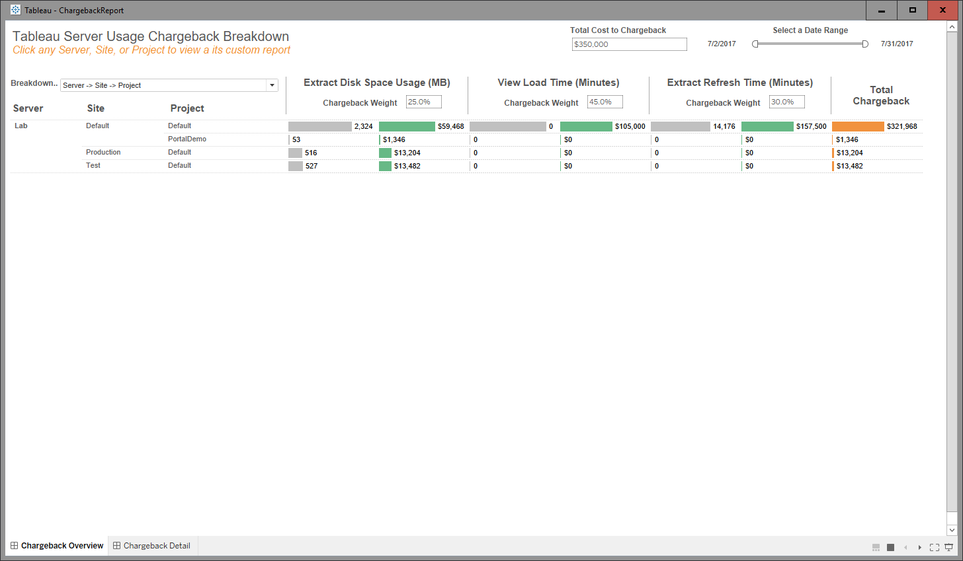This screenshot has width=963, height=561.
Task: Click the green $157,500 refresh time bar
Action: click(x=767, y=126)
